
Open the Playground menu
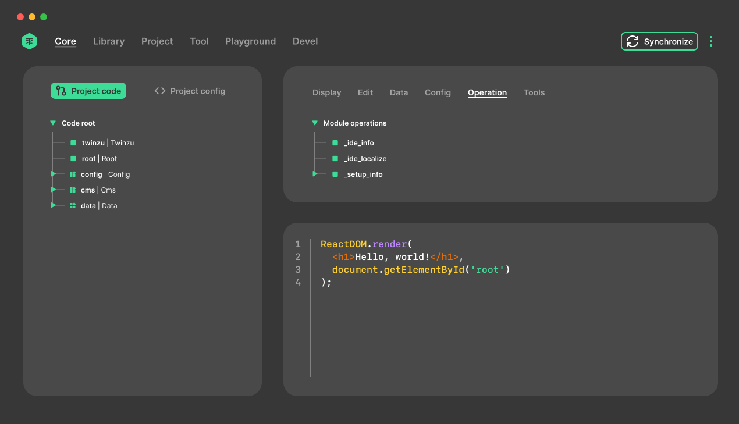pos(250,41)
